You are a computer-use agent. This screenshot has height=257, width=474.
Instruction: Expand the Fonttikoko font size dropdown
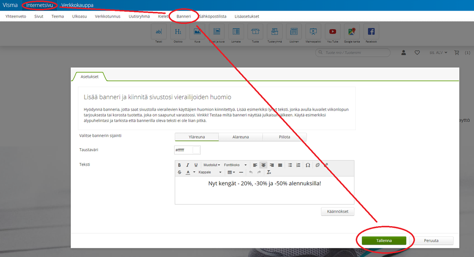235,165
